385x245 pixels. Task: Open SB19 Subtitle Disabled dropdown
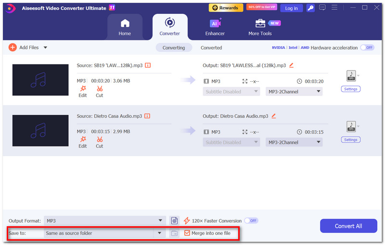click(x=231, y=92)
